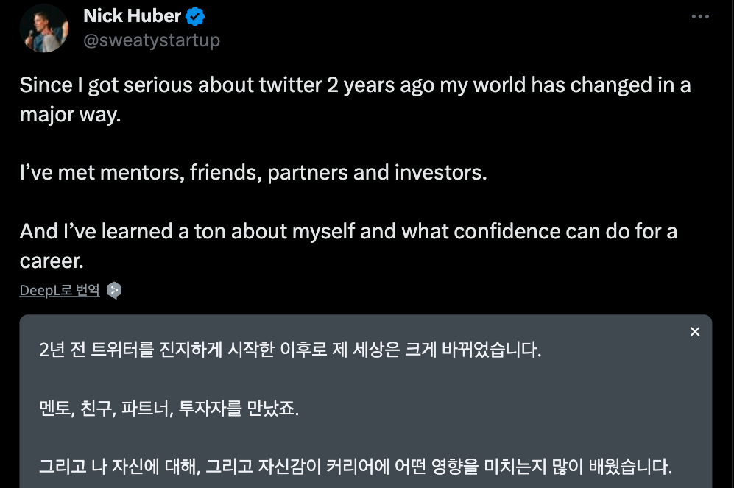Click the @sweatystartup handle

[151, 40]
